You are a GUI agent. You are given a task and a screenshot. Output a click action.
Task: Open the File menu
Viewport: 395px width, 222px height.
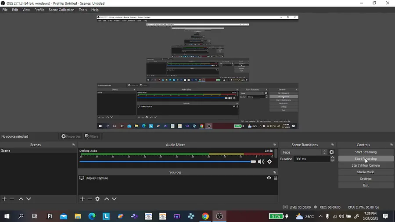5,10
